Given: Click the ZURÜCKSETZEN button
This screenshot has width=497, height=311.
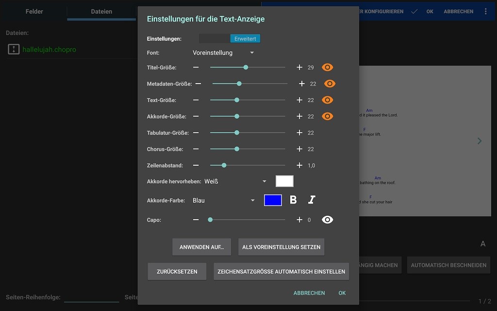Looking at the screenshot, I should point(177,272).
